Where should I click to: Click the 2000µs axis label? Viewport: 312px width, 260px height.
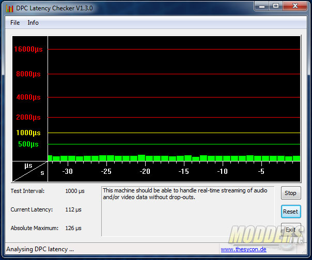tap(28, 117)
